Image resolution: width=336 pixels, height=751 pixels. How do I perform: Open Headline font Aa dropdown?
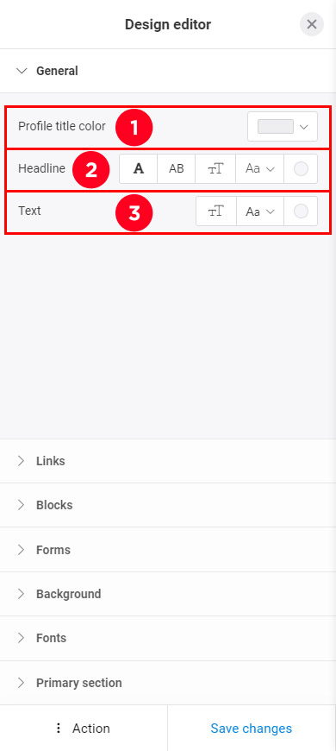(259, 168)
